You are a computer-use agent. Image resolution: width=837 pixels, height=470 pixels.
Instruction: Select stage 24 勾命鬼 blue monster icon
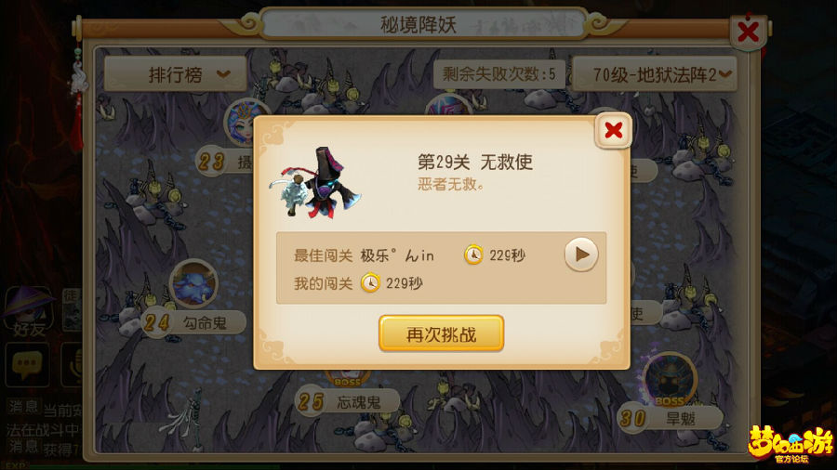pos(193,283)
